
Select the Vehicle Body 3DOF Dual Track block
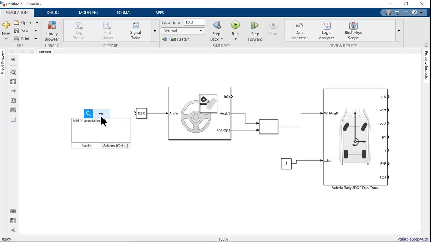click(355, 137)
